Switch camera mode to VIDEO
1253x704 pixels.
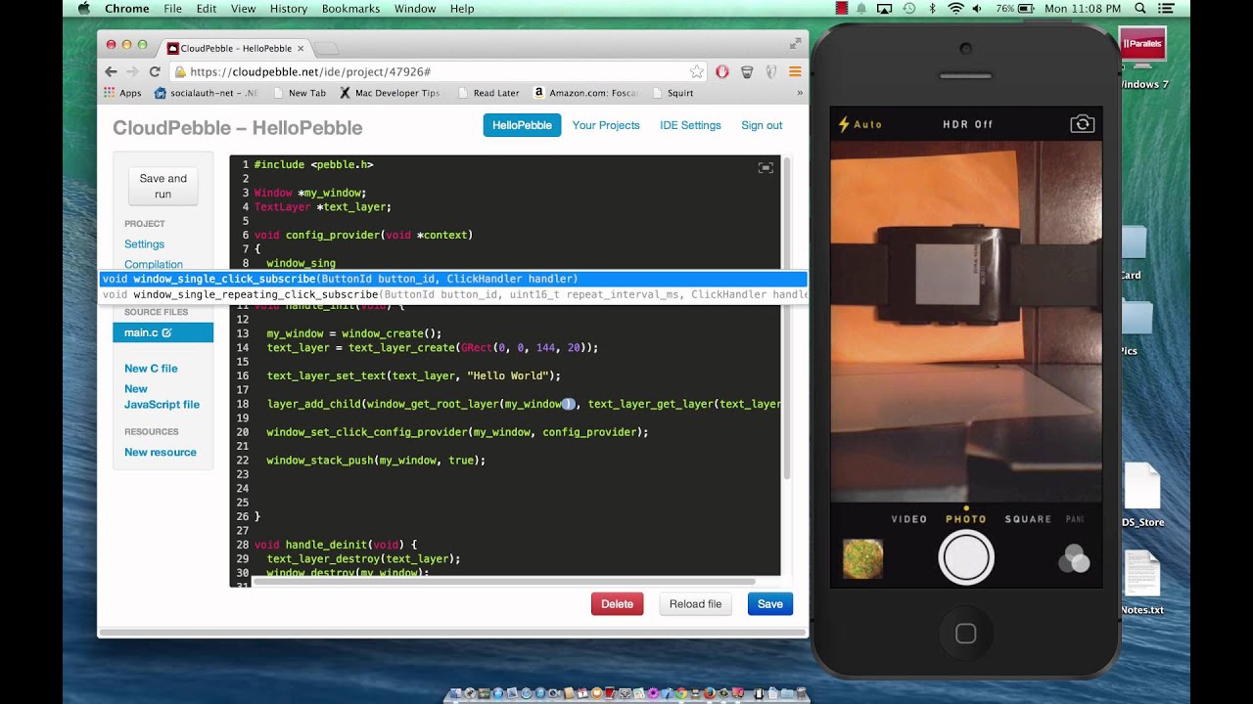coord(909,519)
